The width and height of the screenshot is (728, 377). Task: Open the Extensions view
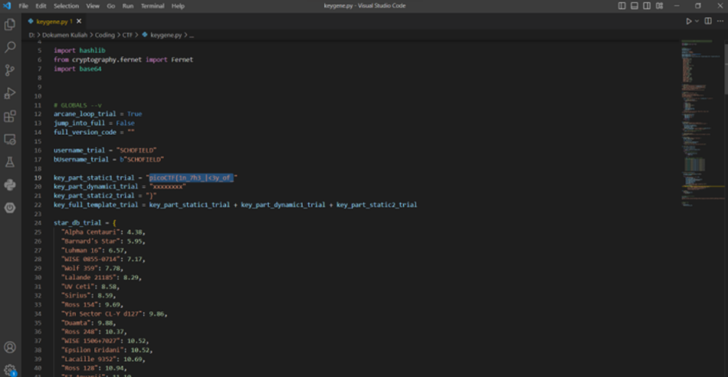click(x=10, y=116)
